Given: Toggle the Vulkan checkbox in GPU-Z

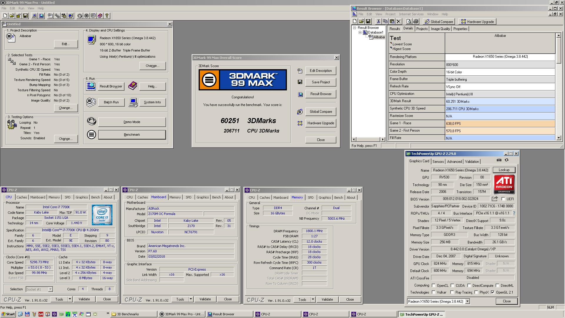Looking at the screenshot, I should click(x=433, y=292).
